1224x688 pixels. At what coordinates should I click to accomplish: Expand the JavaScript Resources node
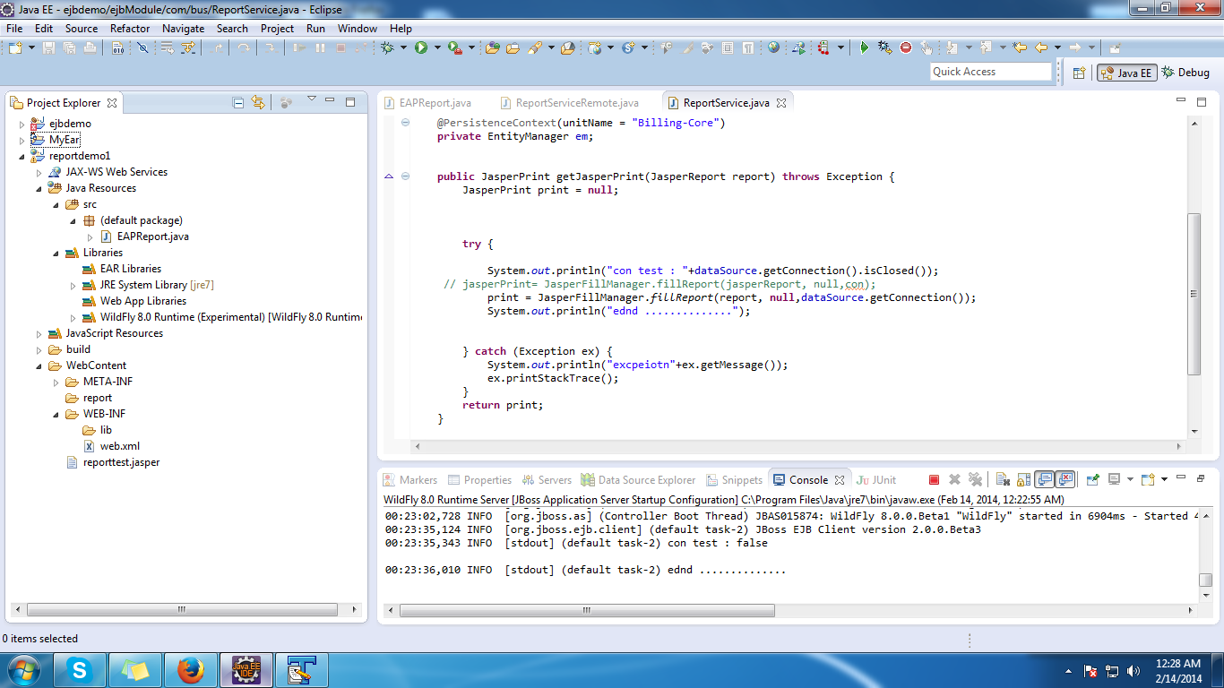click(39, 333)
